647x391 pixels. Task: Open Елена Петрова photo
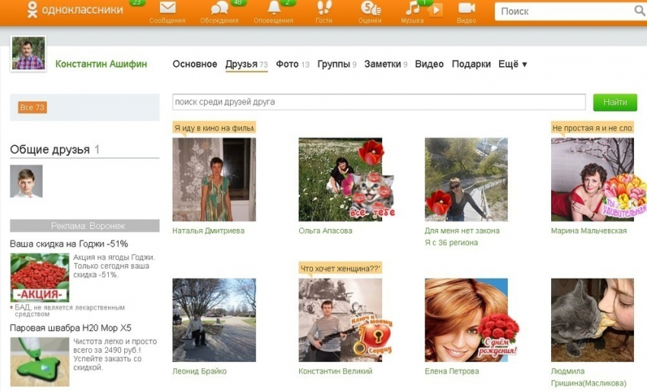pyautogui.click(x=467, y=320)
